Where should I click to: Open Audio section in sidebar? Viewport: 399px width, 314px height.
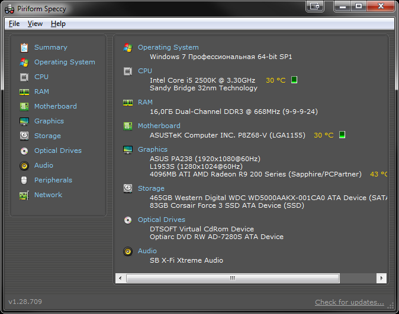tap(44, 165)
